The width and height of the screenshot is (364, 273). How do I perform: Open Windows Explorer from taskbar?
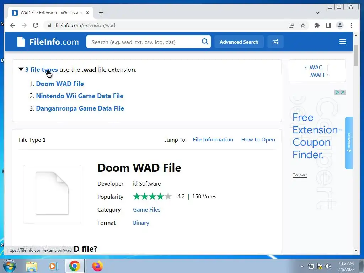coord(32,266)
